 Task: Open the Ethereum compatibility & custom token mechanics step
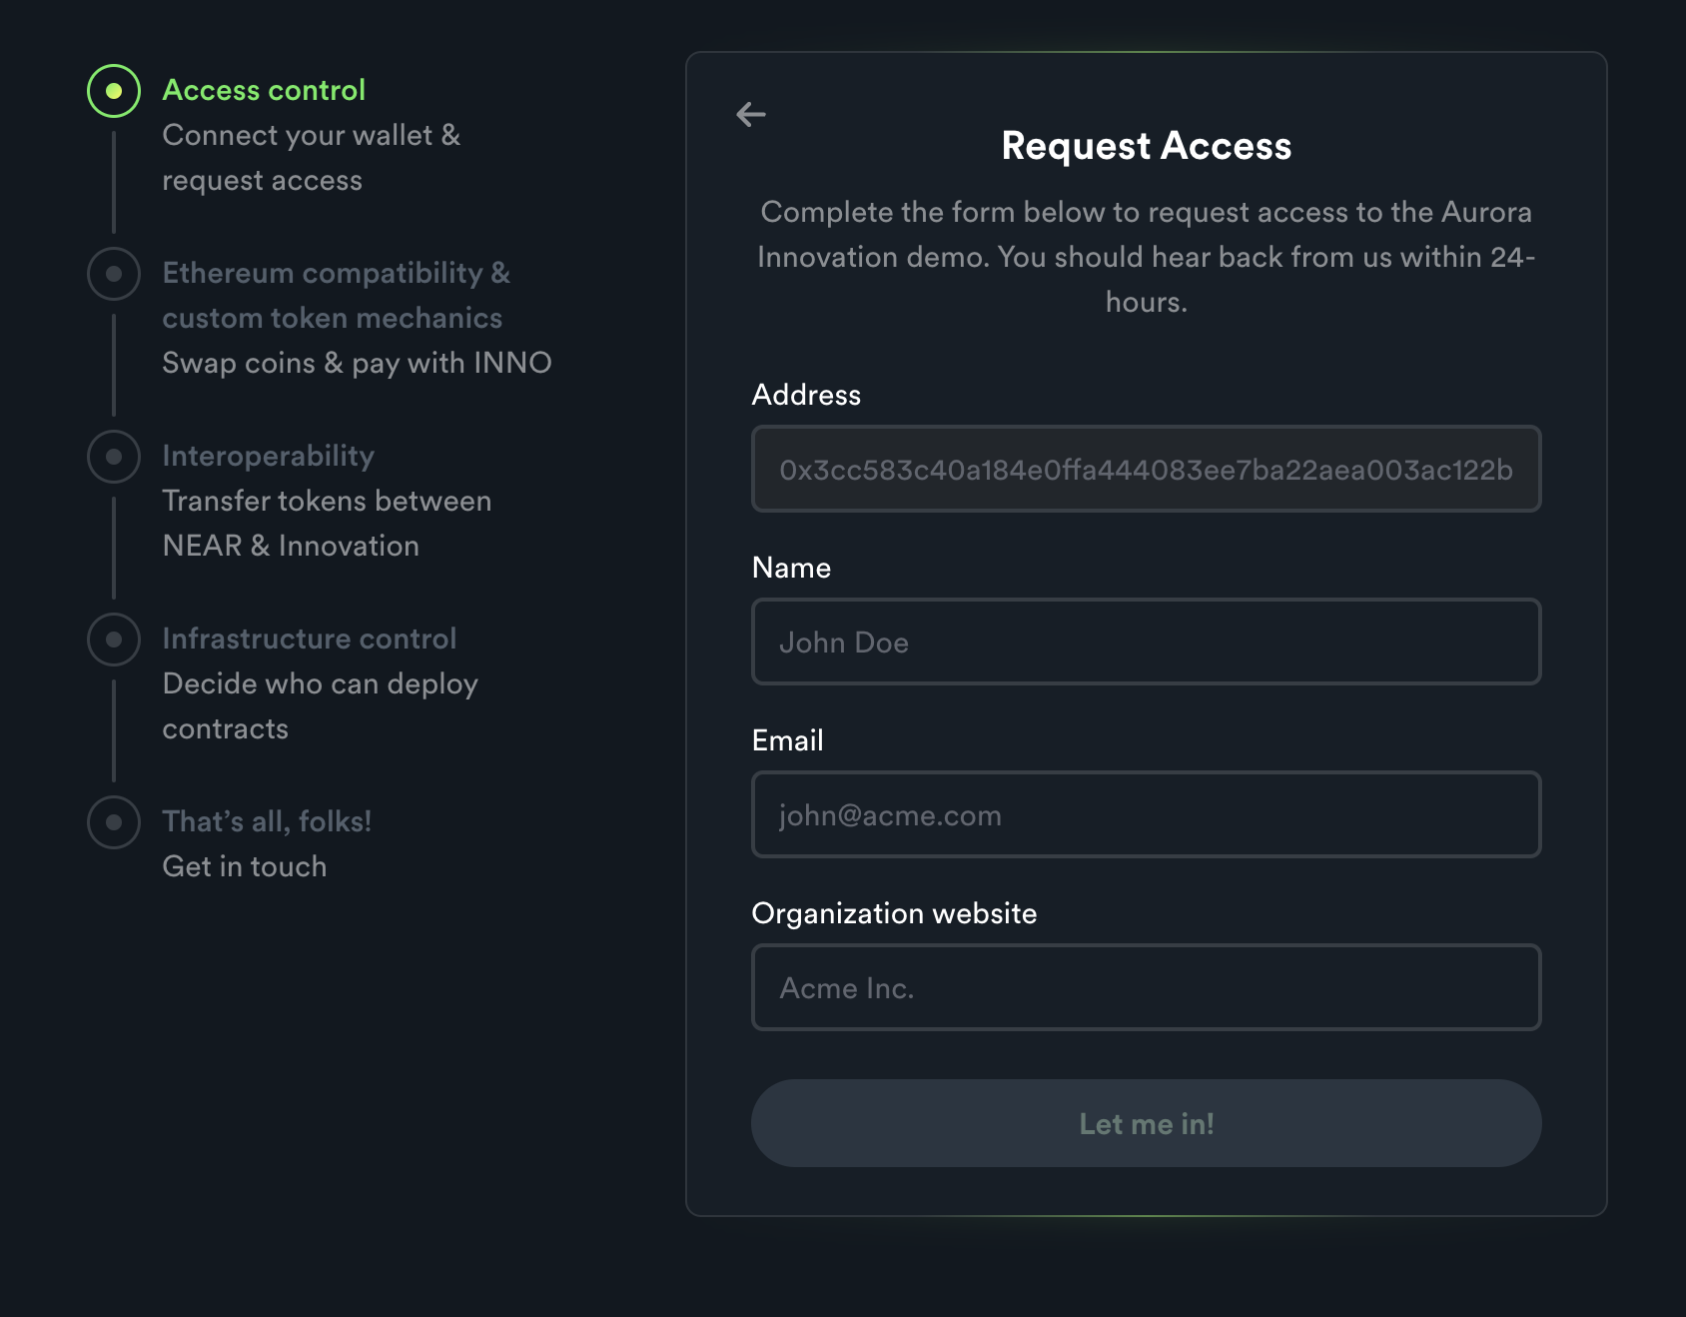336,295
